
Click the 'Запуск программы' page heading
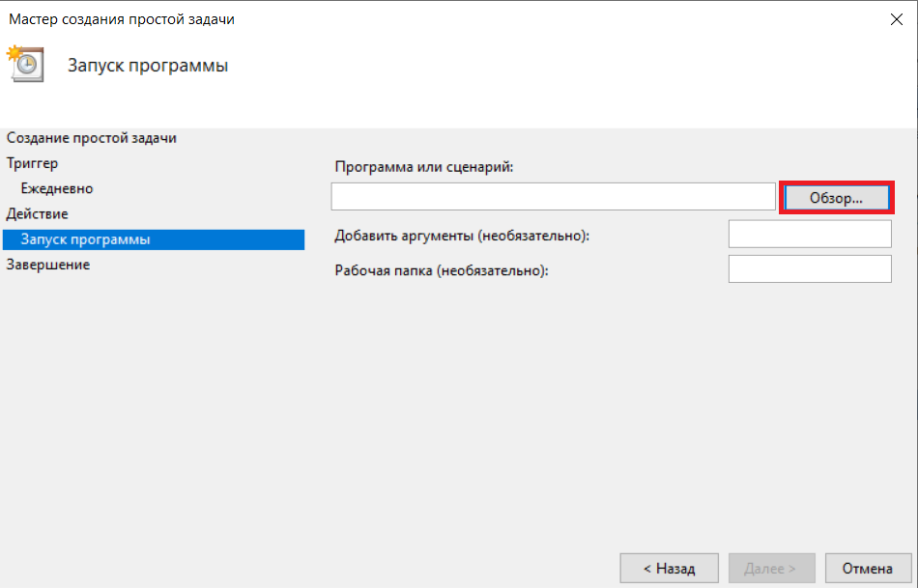(x=148, y=66)
